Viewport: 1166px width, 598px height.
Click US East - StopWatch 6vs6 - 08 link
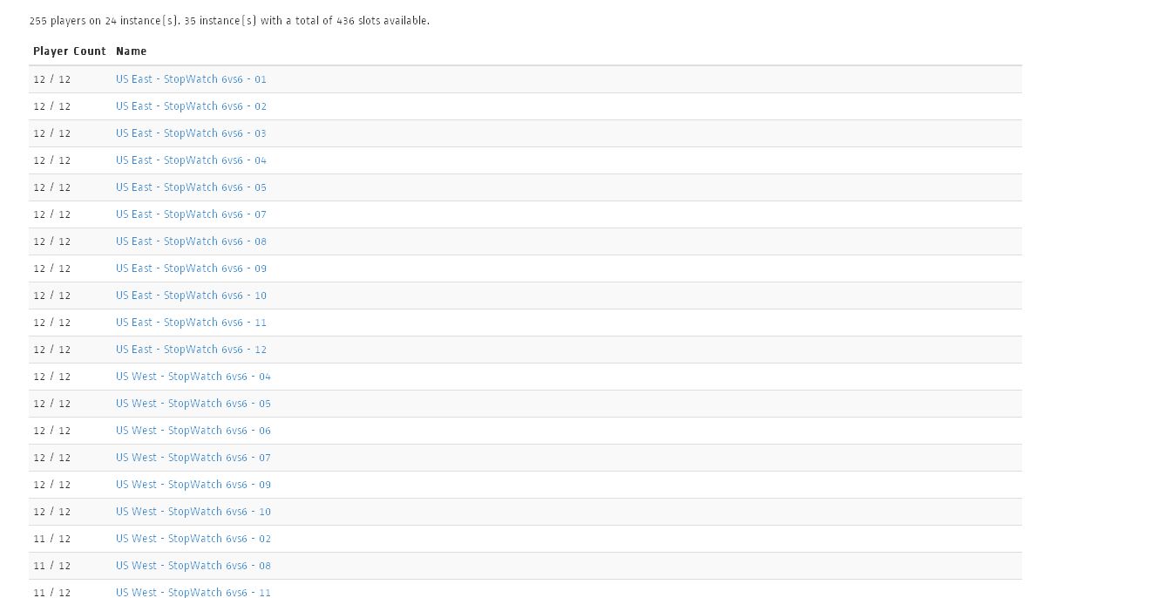191,241
